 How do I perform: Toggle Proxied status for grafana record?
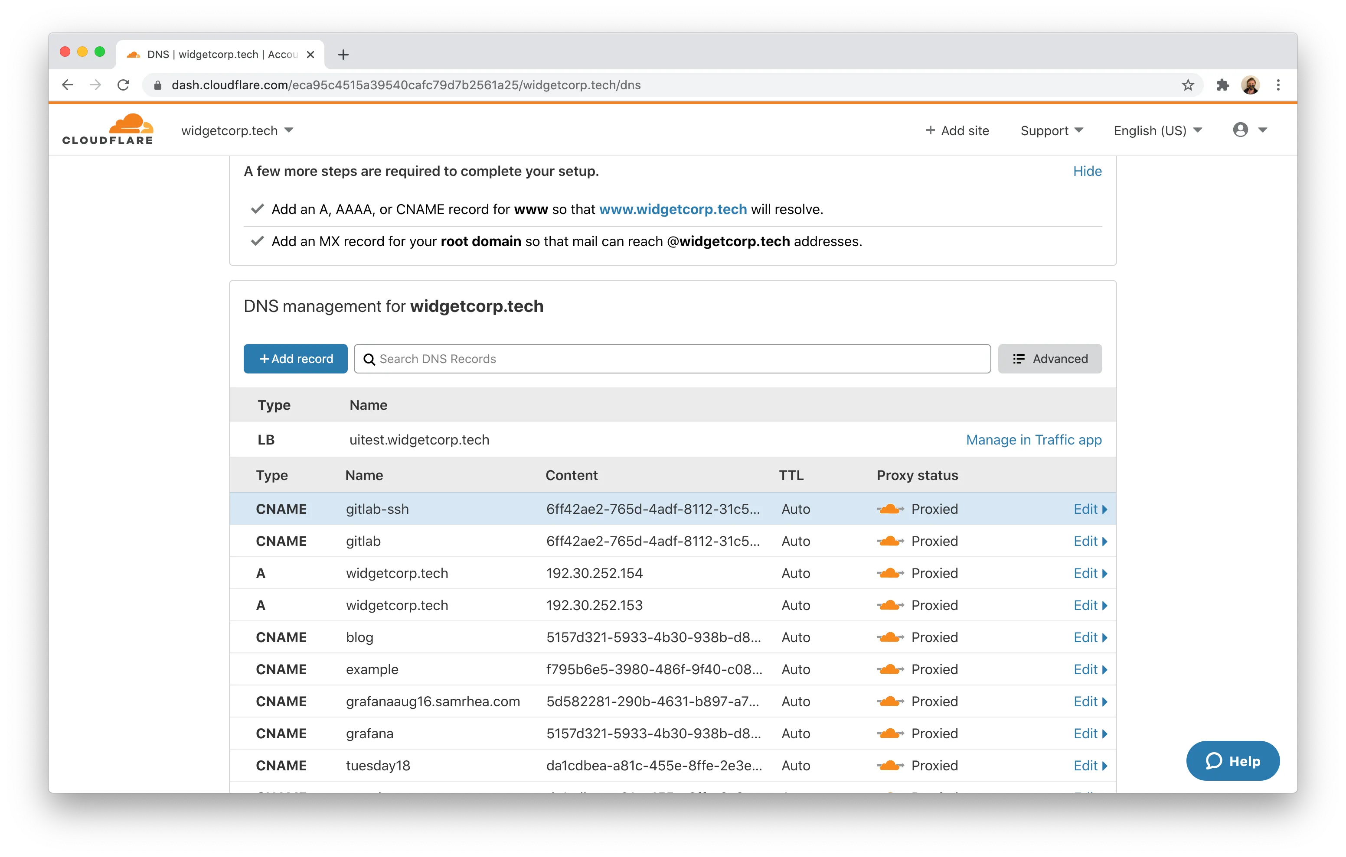[x=890, y=734]
